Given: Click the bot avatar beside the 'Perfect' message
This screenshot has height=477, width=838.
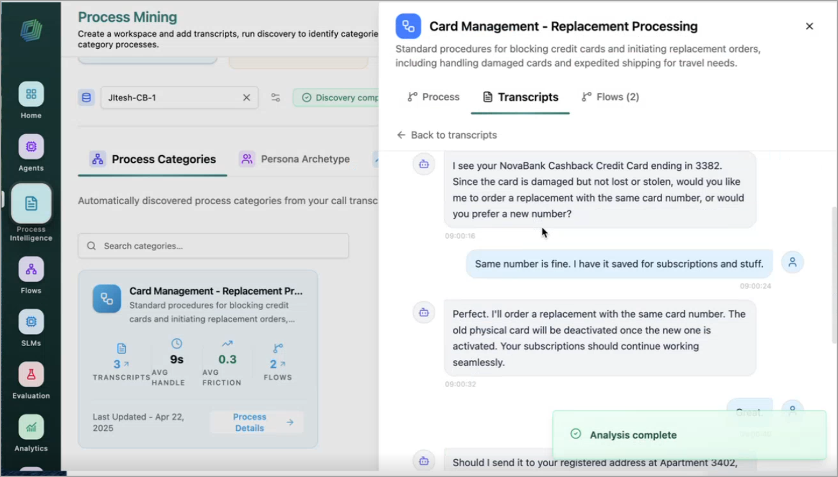Looking at the screenshot, I should [424, 312].
